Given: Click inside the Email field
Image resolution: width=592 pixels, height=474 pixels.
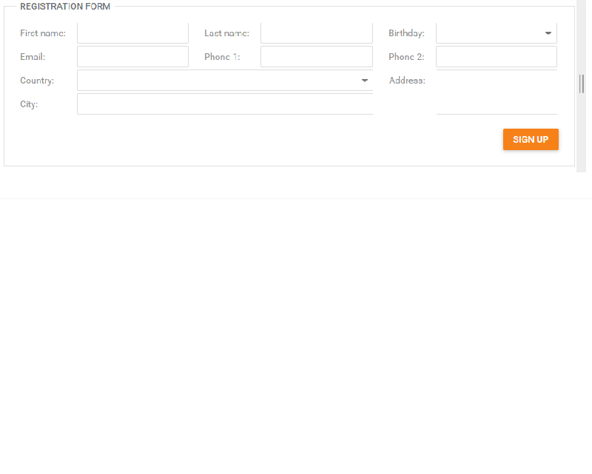Looking at the screenshot, I should point(132,56).
